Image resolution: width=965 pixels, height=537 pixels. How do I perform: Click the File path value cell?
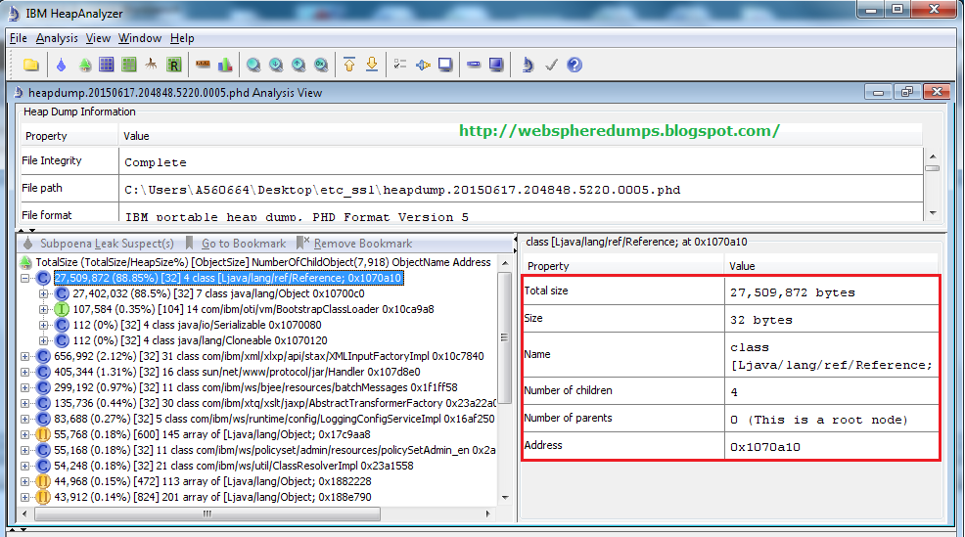coord(521,190)
